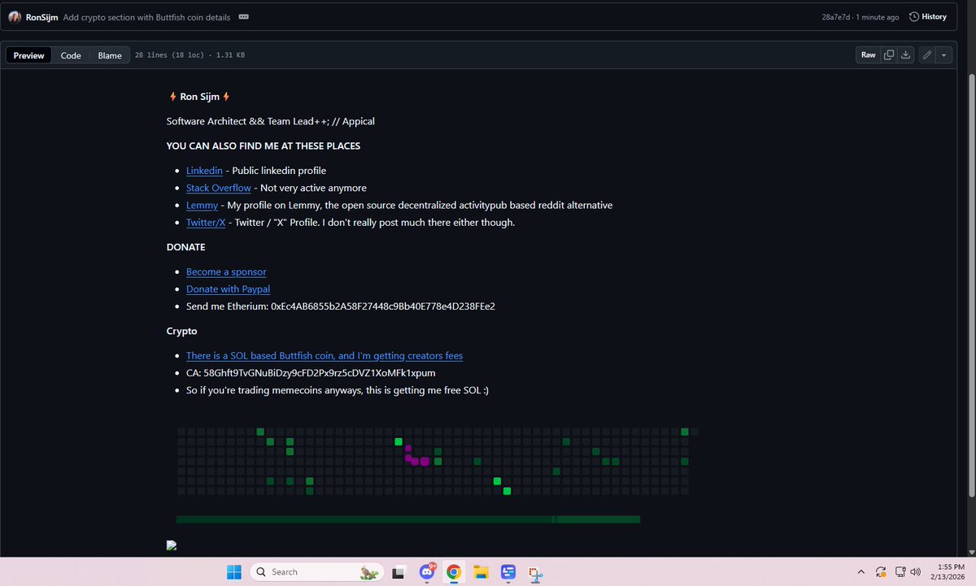The width and height of the screenshot is (976, 586).
Task: Click the Windows Start button
Action: (x=233, y=571)
